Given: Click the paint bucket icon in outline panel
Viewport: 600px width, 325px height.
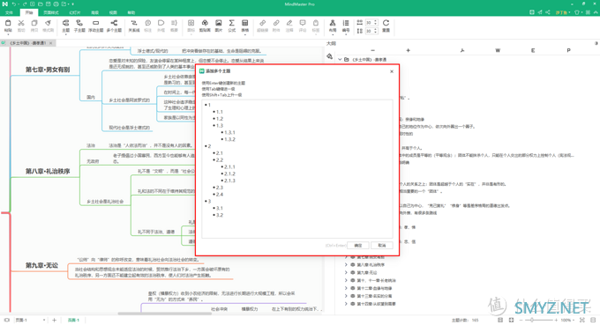Looking at the screenshot, I should click(329, 56).
